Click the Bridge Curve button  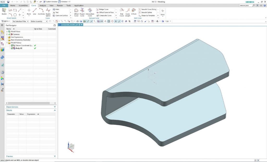104,9
